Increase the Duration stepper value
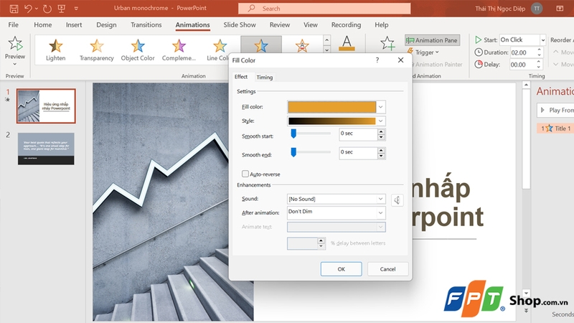The width and height of the screenshot is (574, 323). click(x=540, y=50)
